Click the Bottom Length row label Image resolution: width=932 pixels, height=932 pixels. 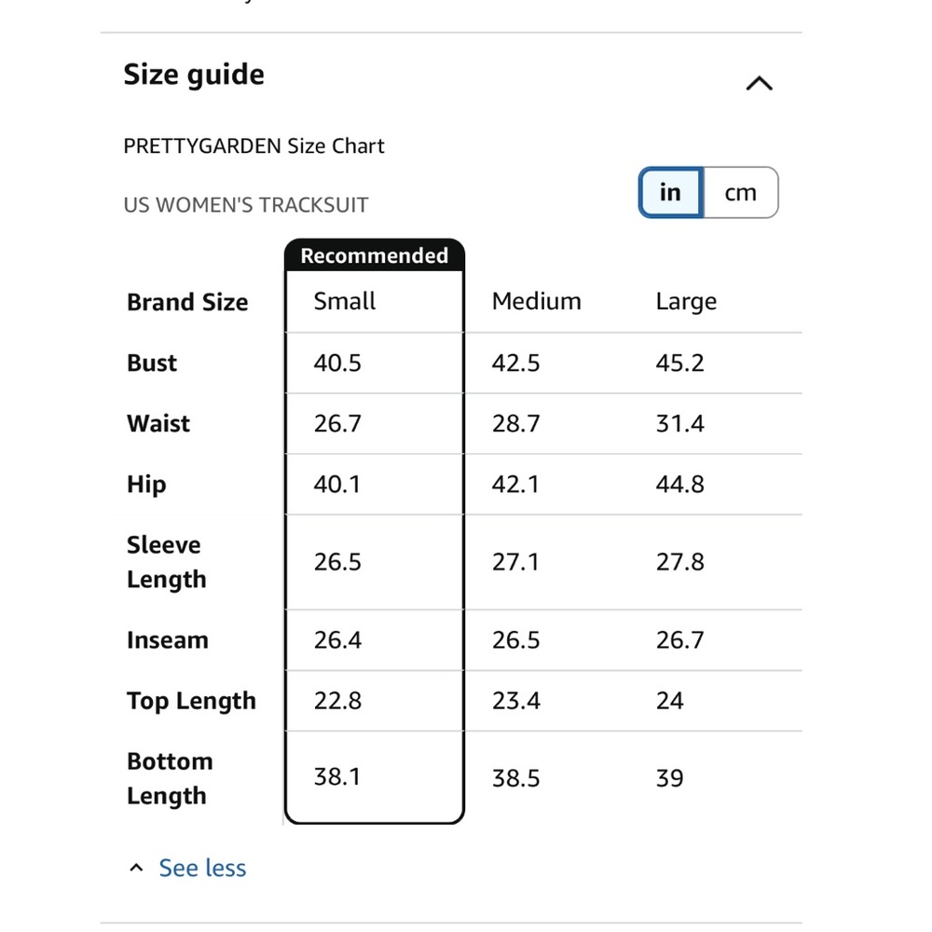170,778
